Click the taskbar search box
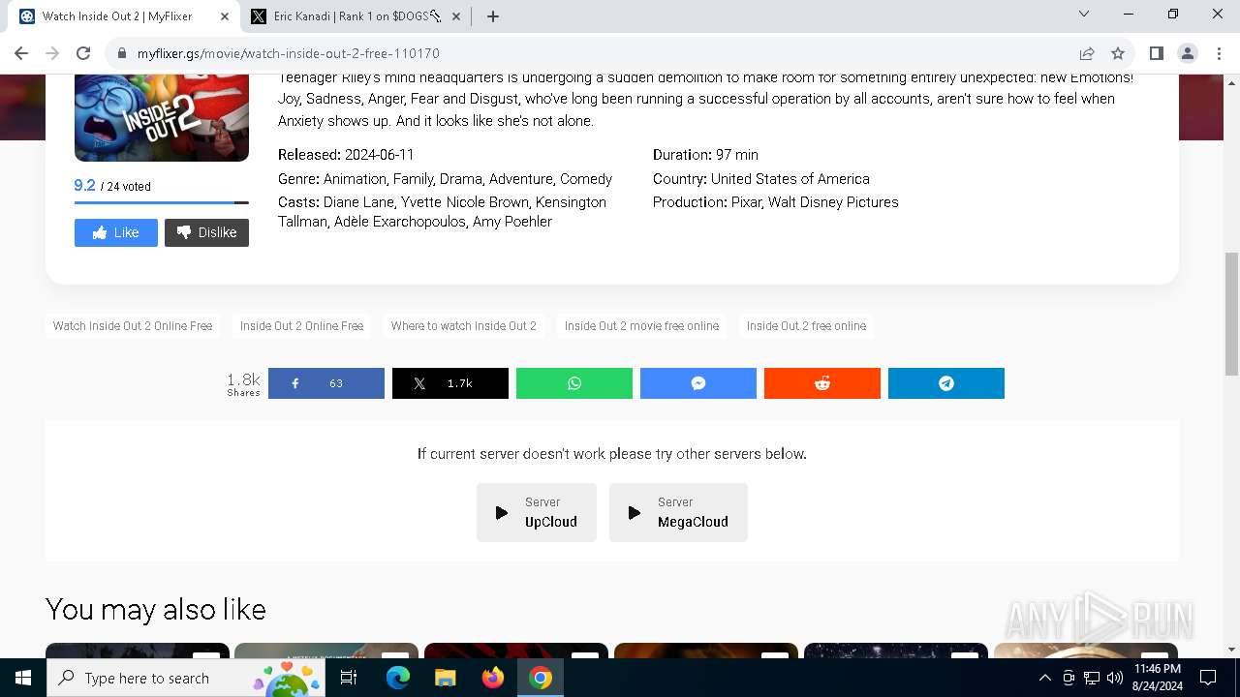1240x697 pixels. [186, 678]
